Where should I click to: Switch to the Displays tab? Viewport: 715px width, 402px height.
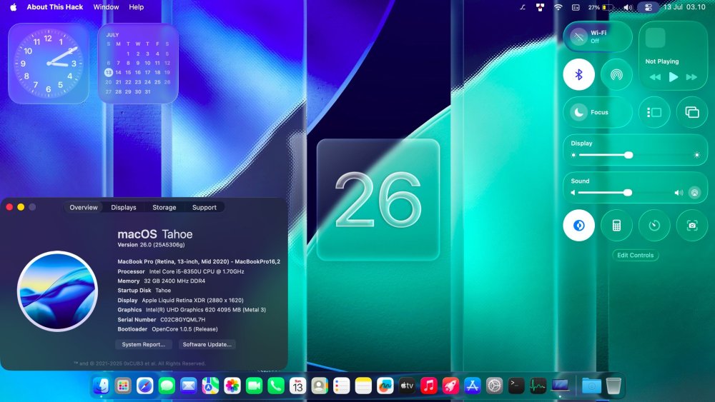(124, 207)
